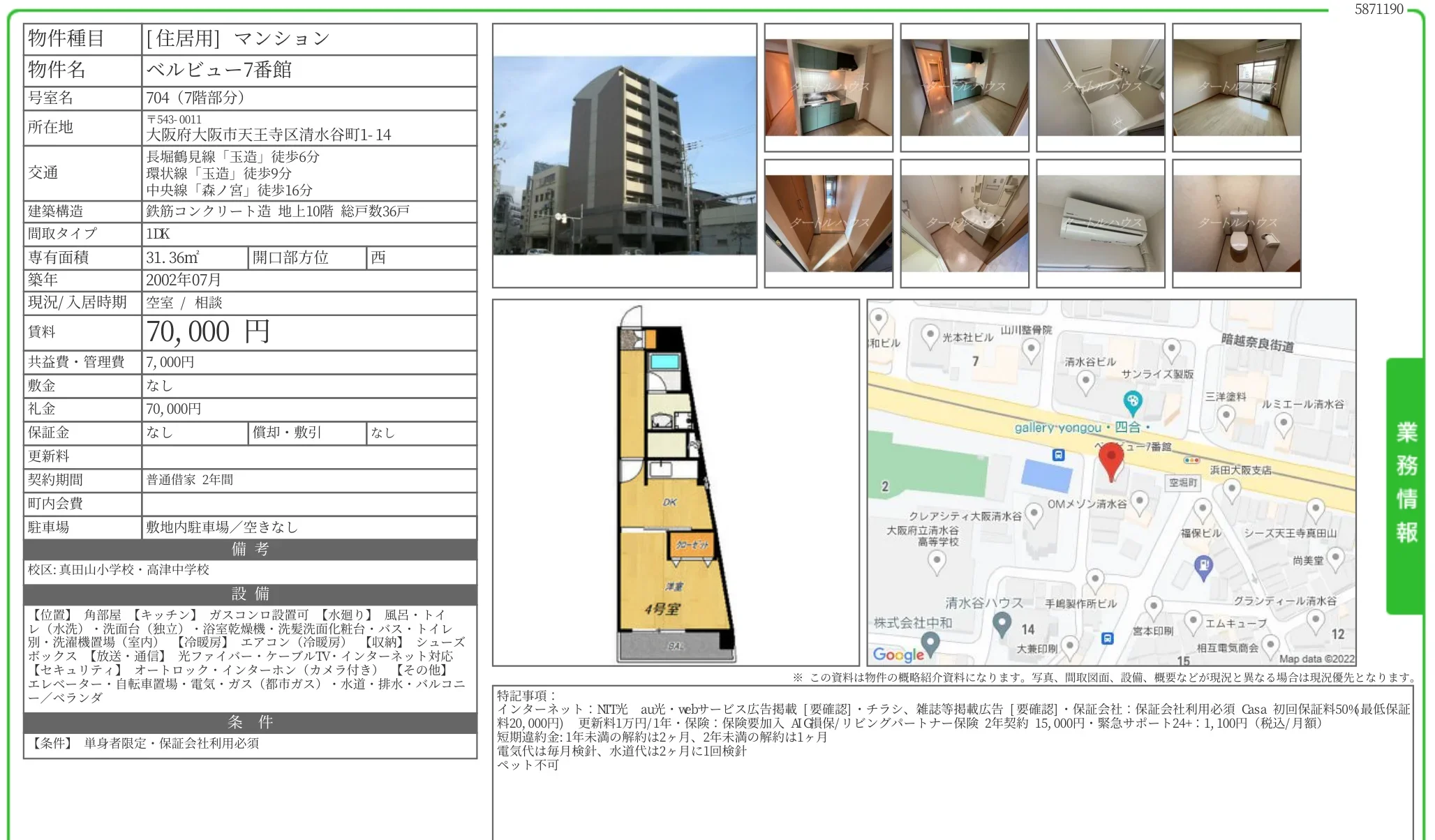1435x840 pixels.
Task: Click the teal gallery yongou palette marker
Action: pyautogui.click(x=1132, y=402)
